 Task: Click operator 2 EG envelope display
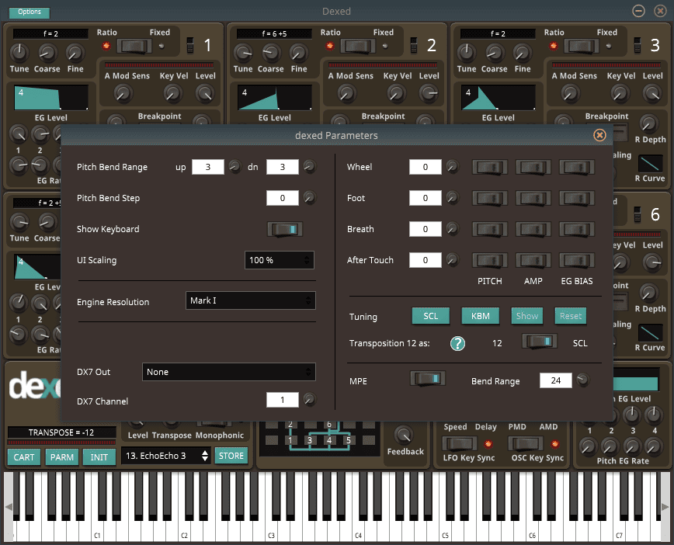[x=275, y=97]
